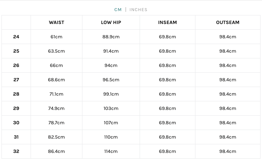Select size 28 row label
262x159 pixels.
[x=16, y=94]
